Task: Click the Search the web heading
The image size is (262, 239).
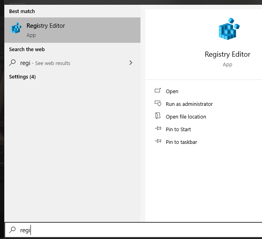Action: [27, 50]
